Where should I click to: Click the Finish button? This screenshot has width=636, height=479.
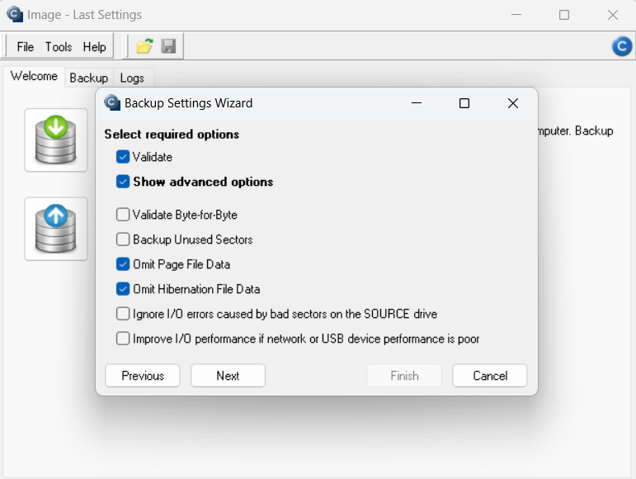404,376
